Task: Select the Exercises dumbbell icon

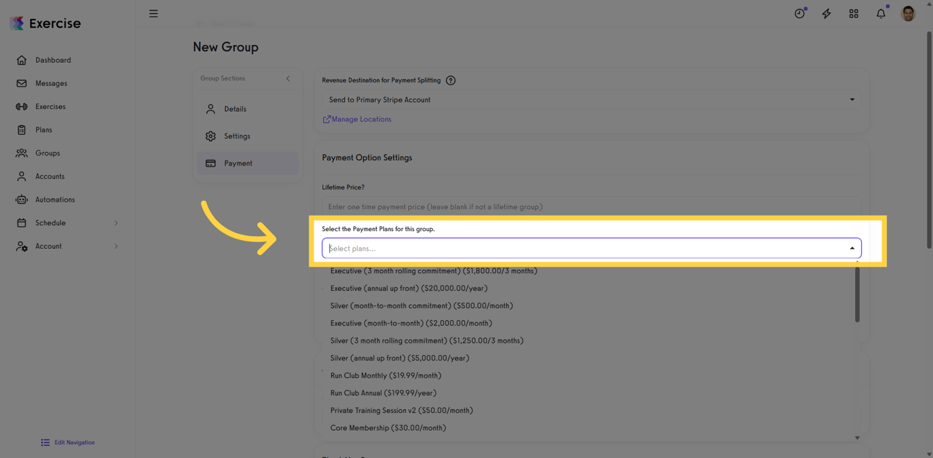Action: click(22, 106)
